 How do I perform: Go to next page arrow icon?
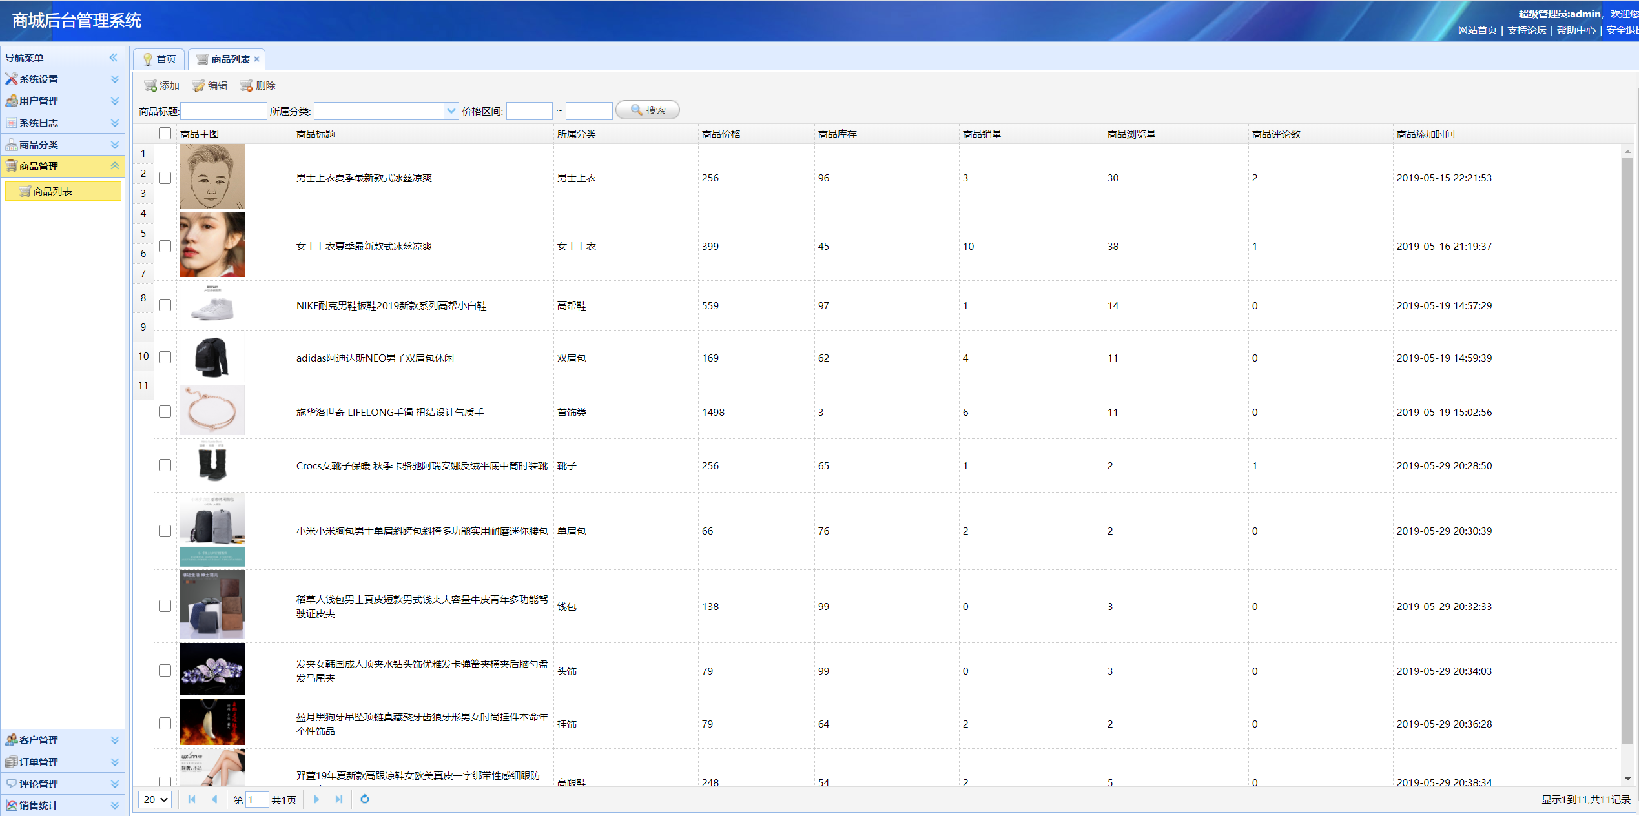click(316, 799)
